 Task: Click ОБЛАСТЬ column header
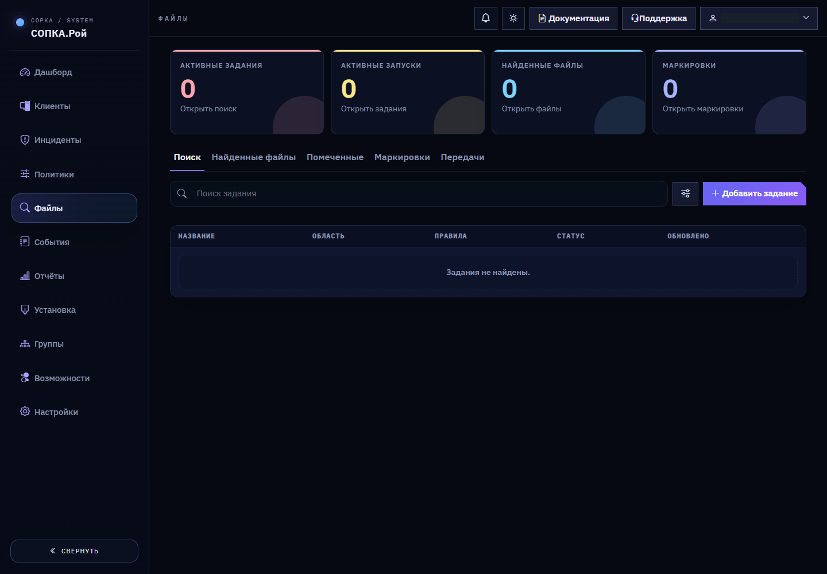(x=329, y=236)
